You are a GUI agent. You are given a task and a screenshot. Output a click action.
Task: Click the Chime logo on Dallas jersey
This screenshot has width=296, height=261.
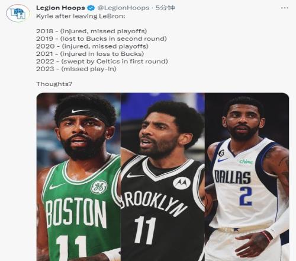tap(246, 161)
